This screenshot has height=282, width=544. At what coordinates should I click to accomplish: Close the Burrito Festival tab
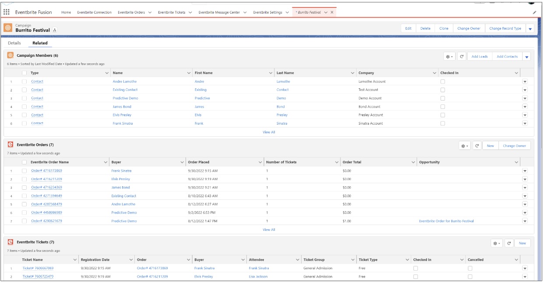pos(332,12)
